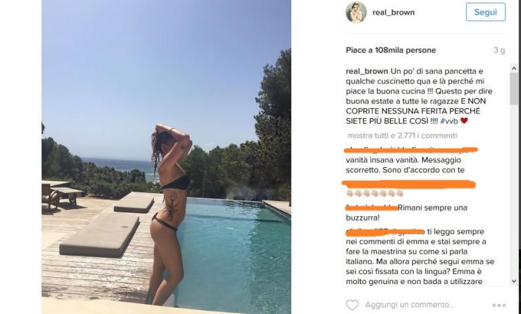Click the red heart emoji in caption
Image resolution: width=521 pixels, height=314 pixels.
point(464,121)
